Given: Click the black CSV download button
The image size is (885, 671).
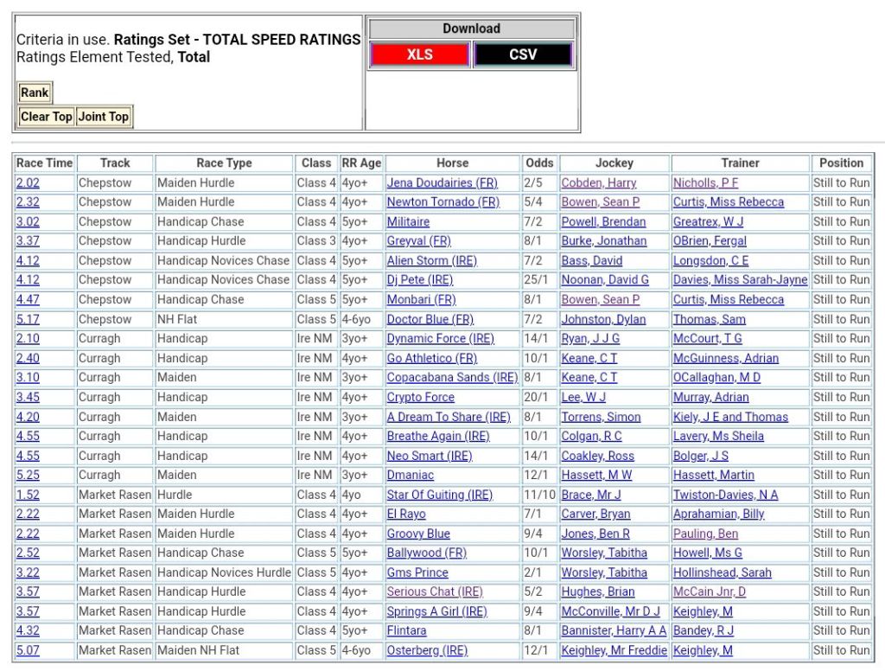Looking at the screenshot, I should coord(523,54).
